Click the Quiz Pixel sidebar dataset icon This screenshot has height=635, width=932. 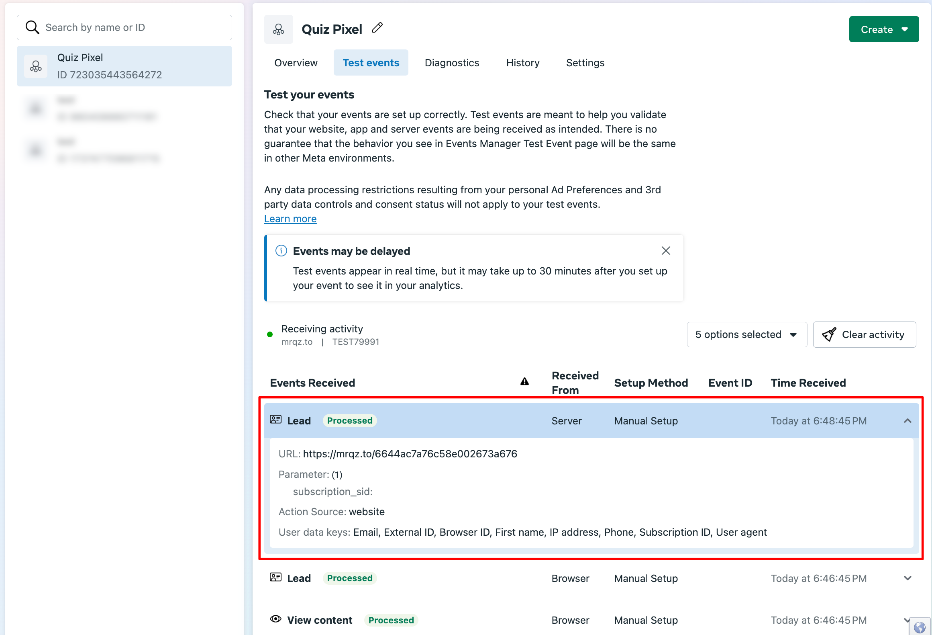tap(36, 66)
